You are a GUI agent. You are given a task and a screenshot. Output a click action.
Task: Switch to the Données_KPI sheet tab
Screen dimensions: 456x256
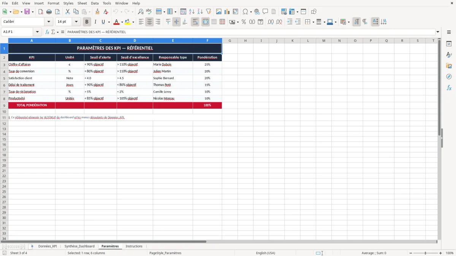pos(47,246)
